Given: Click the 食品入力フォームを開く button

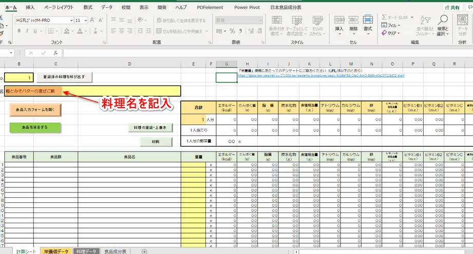Looking at the screenshot, I should pyautogui.click(x=35, y=110).
